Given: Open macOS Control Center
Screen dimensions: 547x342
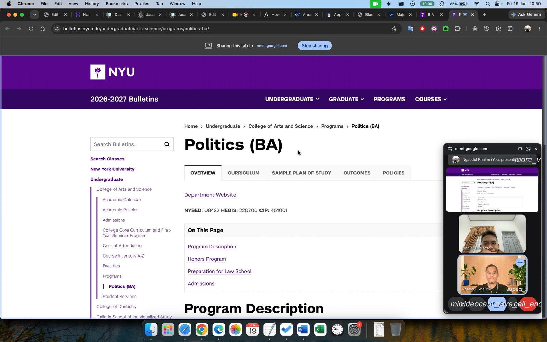Looking at the screenshot, I should pos(497,4).
